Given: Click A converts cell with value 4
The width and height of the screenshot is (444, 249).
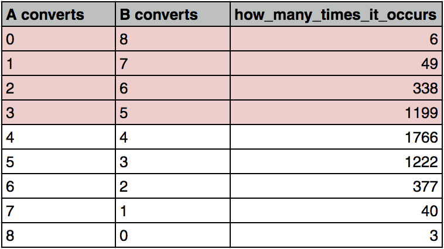Looking at the screenshot, I should tap(59, 137).
